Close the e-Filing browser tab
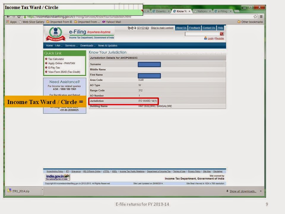Viewport: 285px width, 214px height. pyautogui.click(x=231, y=11)
